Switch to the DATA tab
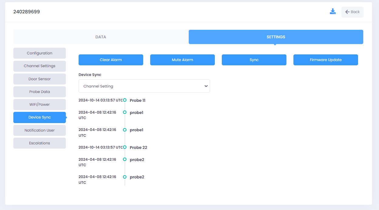 click(101, 37)
